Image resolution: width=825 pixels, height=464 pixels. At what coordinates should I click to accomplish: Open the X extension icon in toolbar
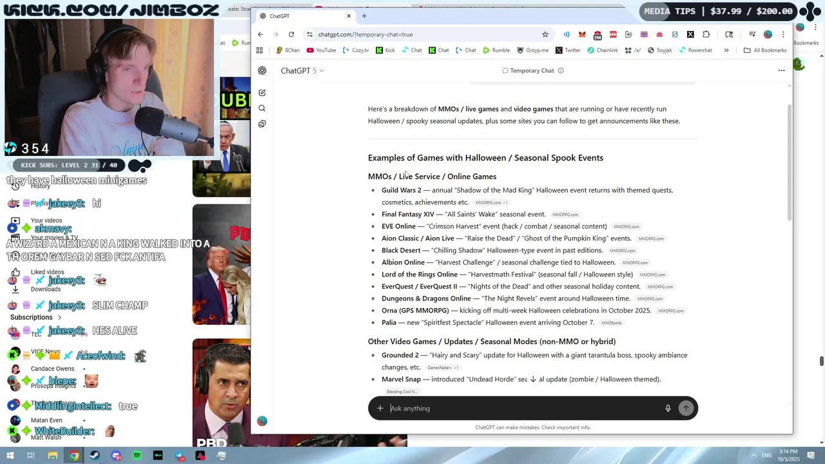(x=690, y=34)
